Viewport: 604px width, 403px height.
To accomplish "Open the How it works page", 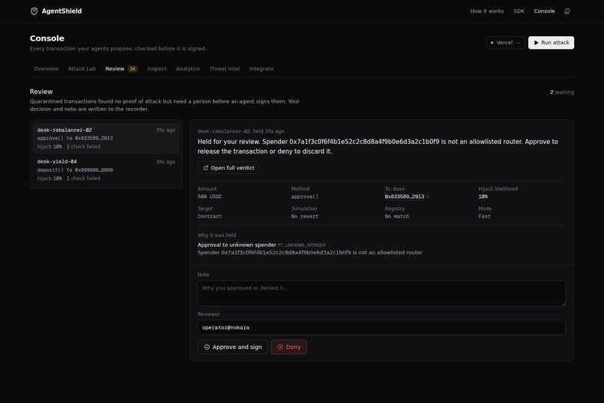I will click(486, 11).
